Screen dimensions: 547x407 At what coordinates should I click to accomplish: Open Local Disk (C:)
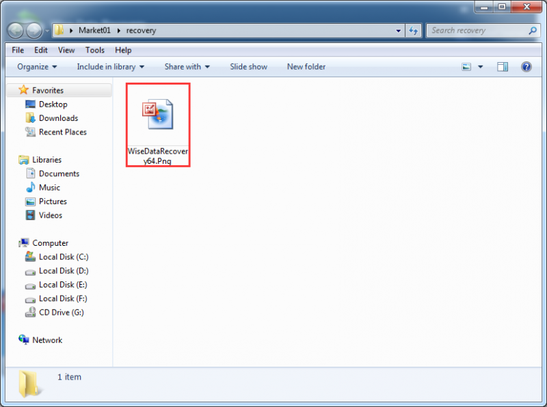[x=64, y=257]
